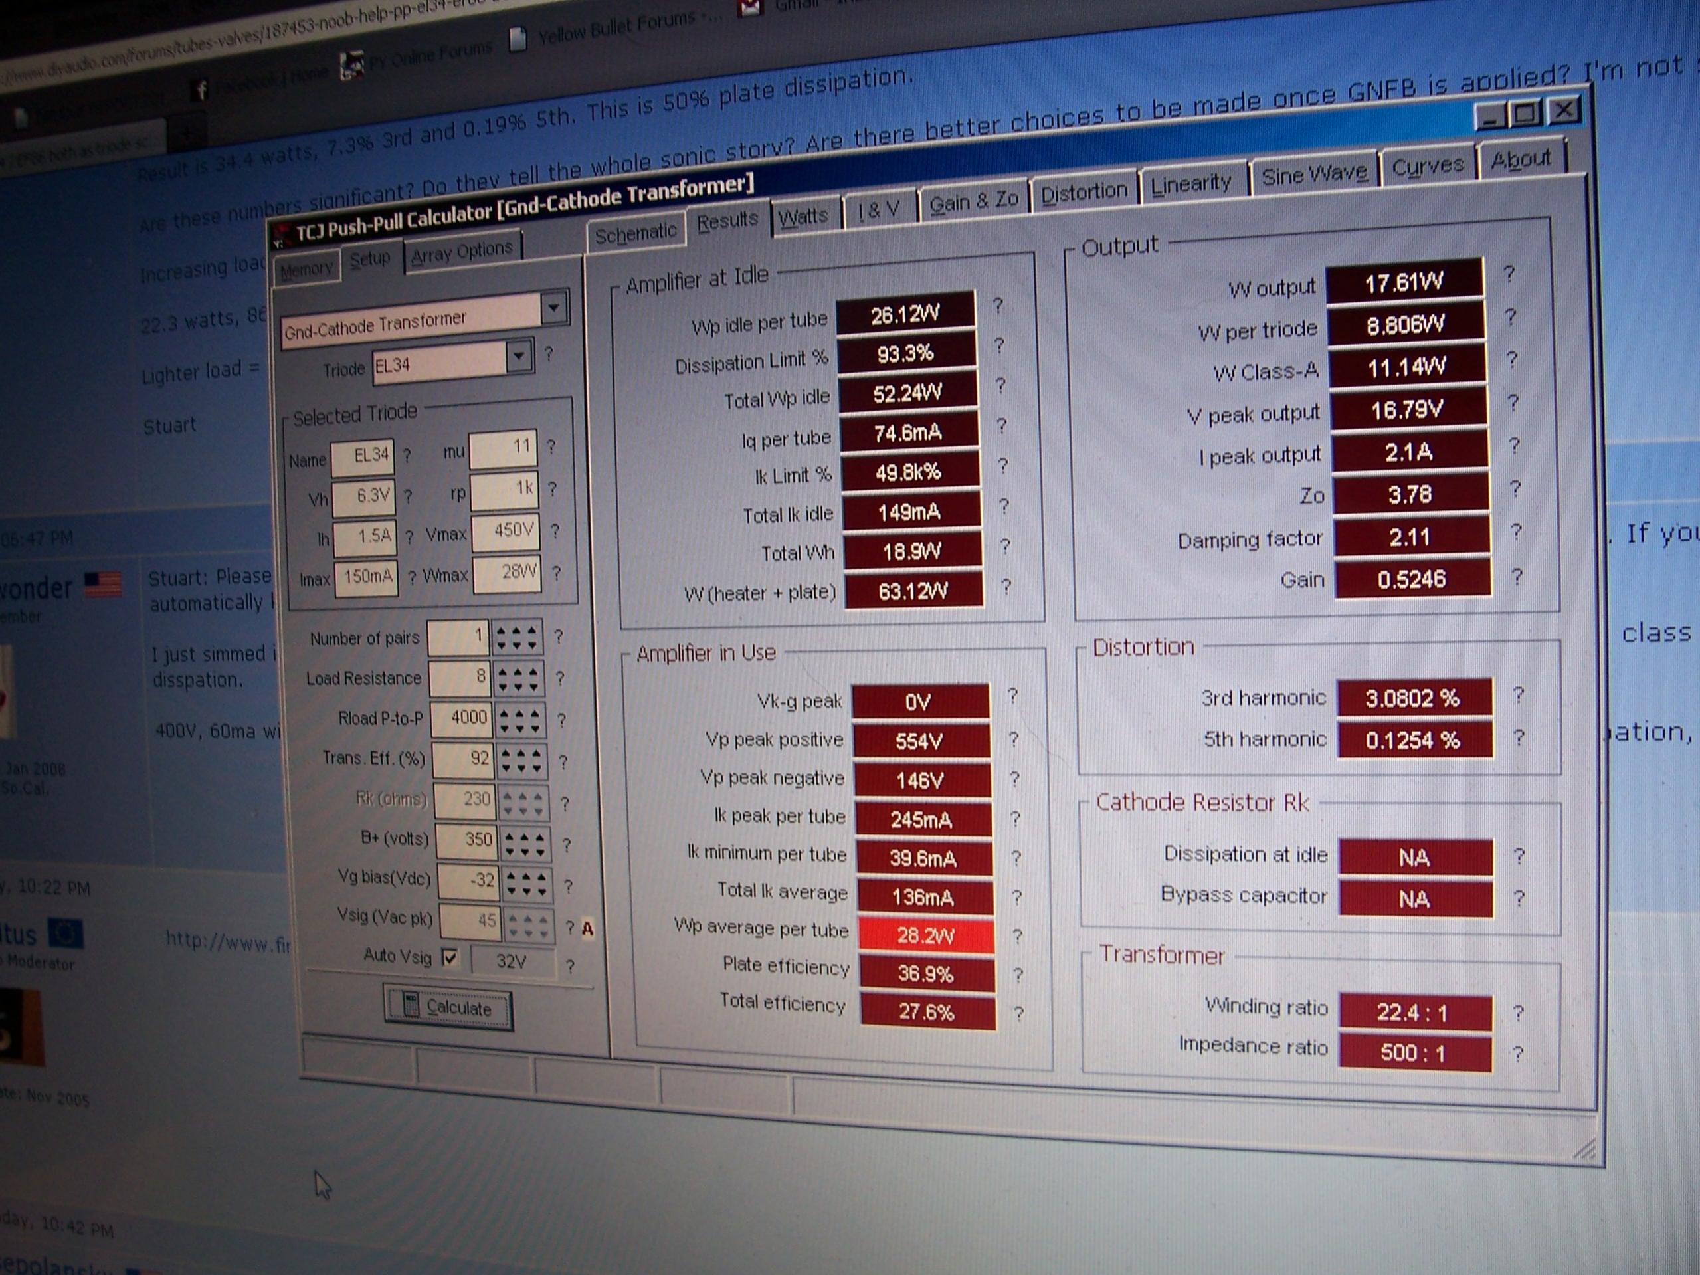Click help icon beside Dissipation Limit %

tap(999, 347)
